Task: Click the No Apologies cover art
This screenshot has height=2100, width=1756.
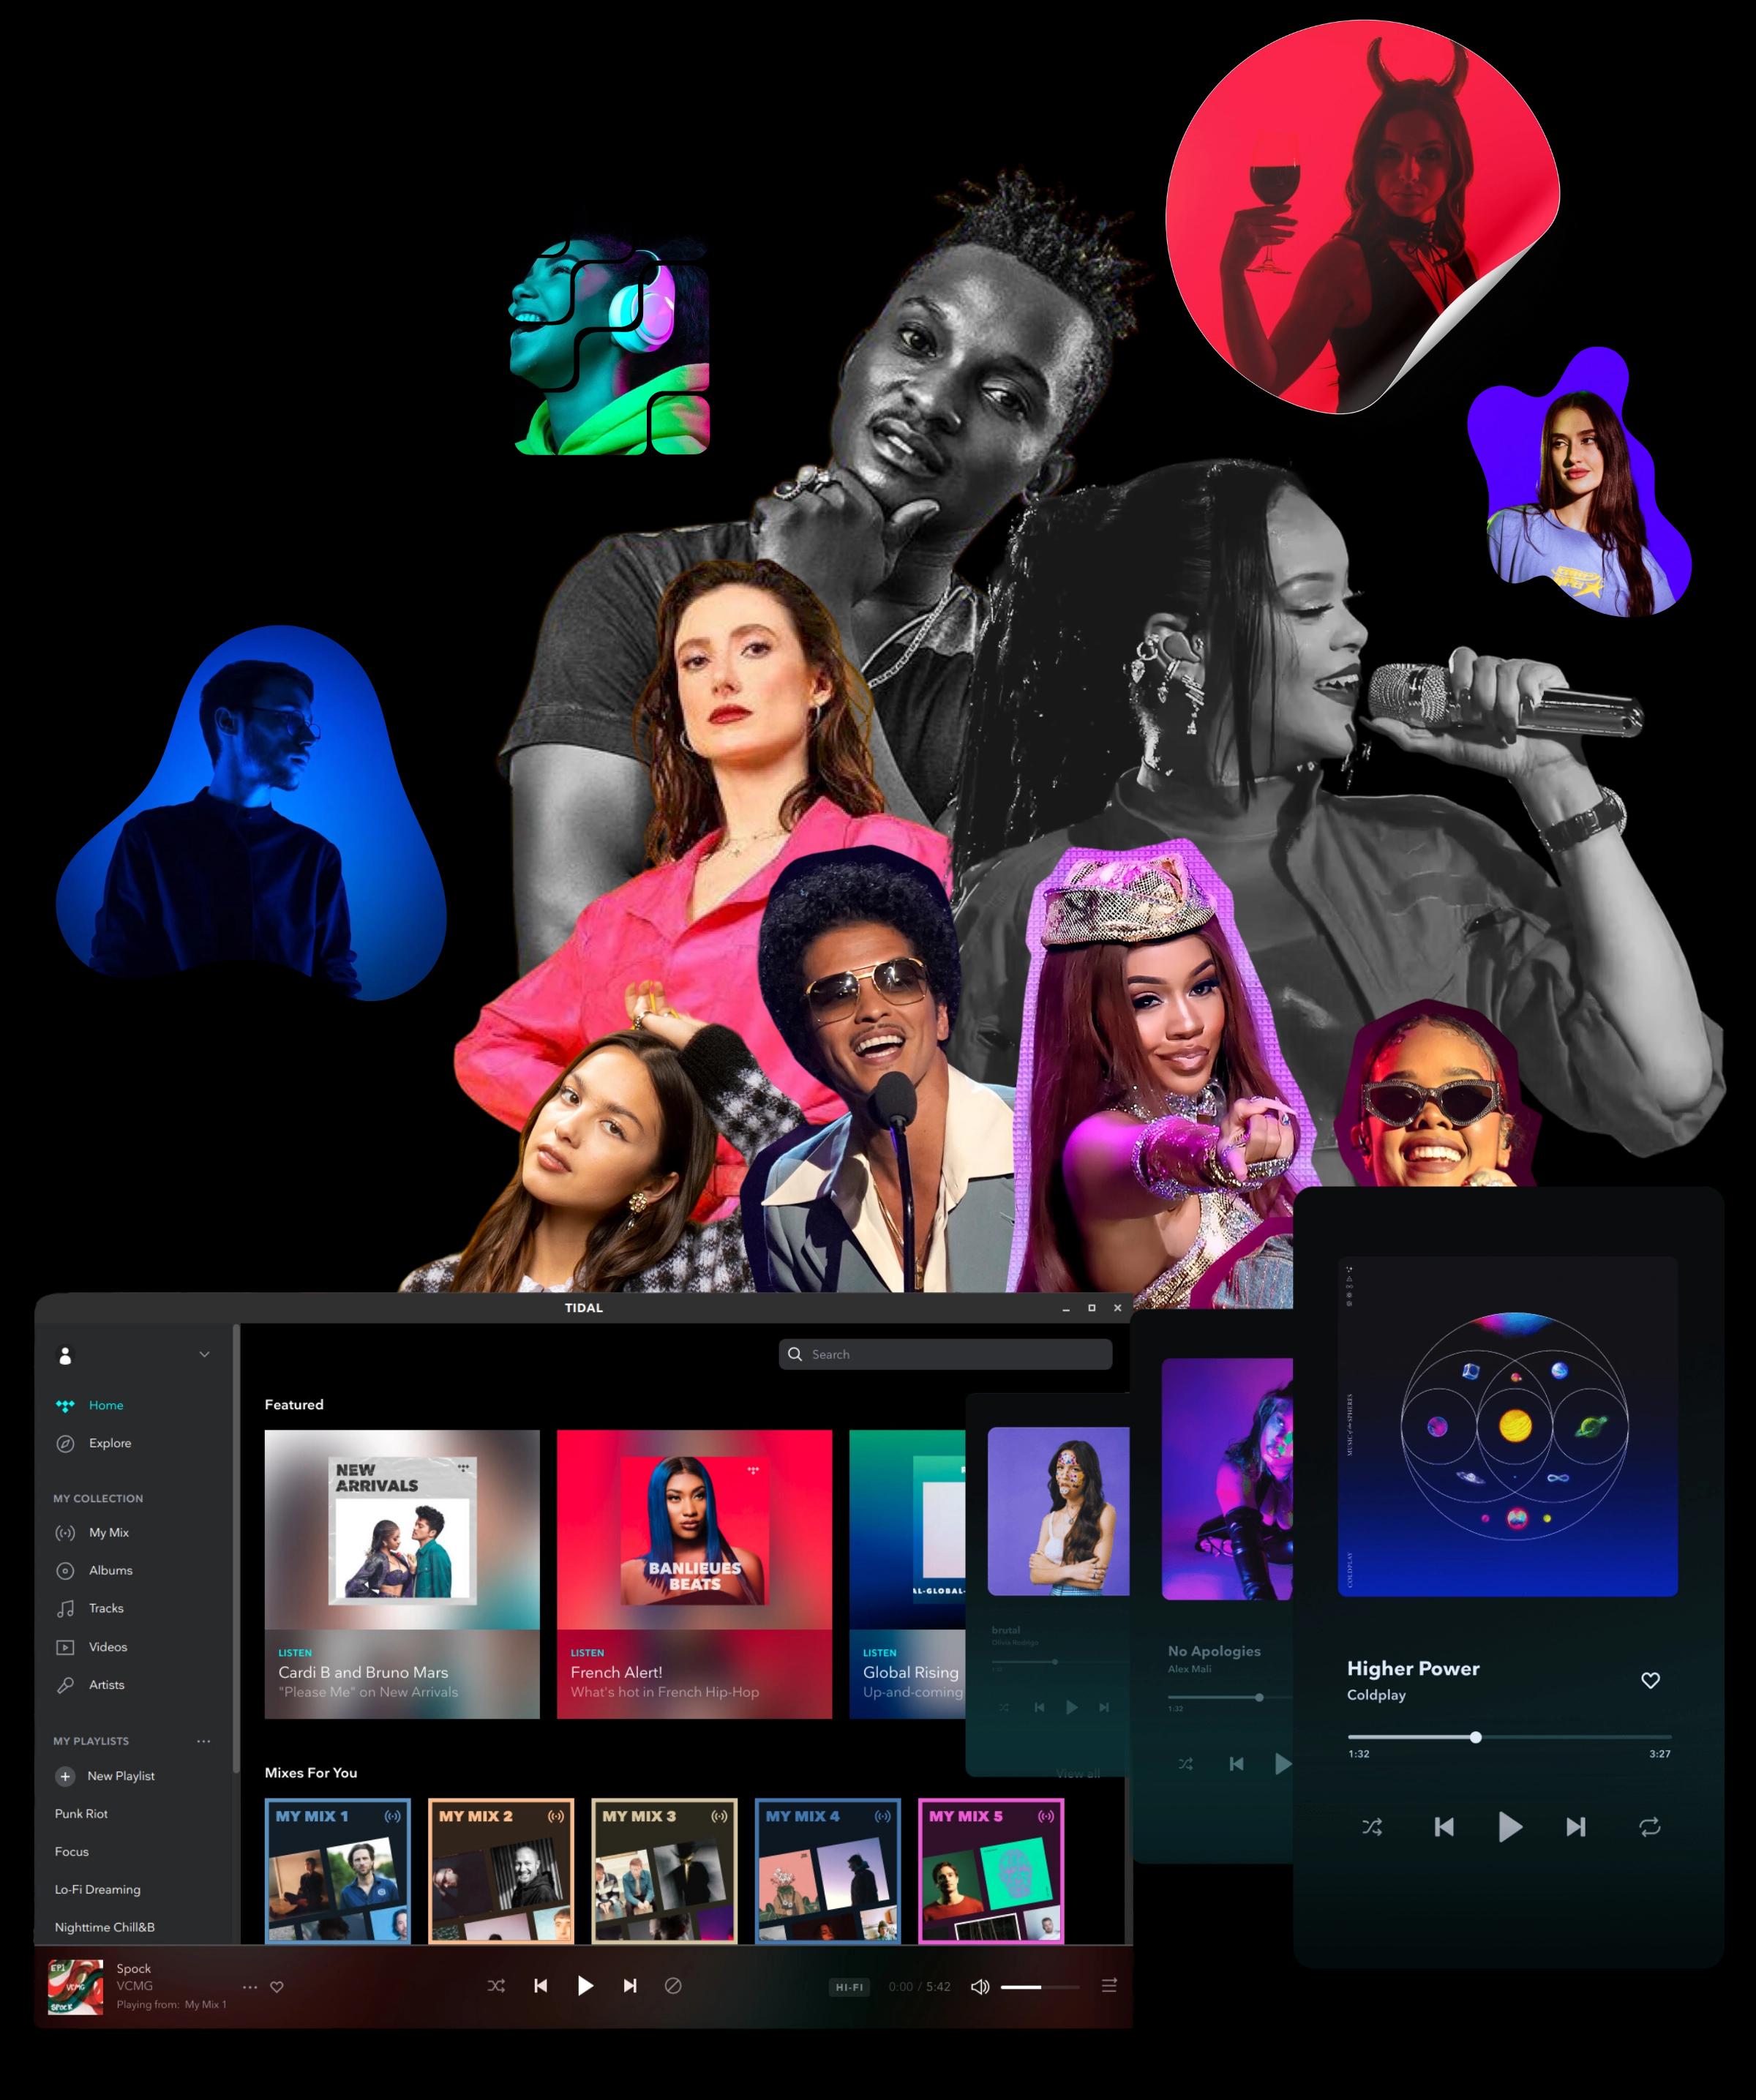Action: 1227,1479
